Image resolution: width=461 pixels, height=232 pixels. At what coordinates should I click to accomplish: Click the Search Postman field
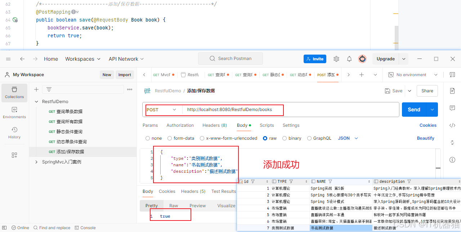(230, 59)
